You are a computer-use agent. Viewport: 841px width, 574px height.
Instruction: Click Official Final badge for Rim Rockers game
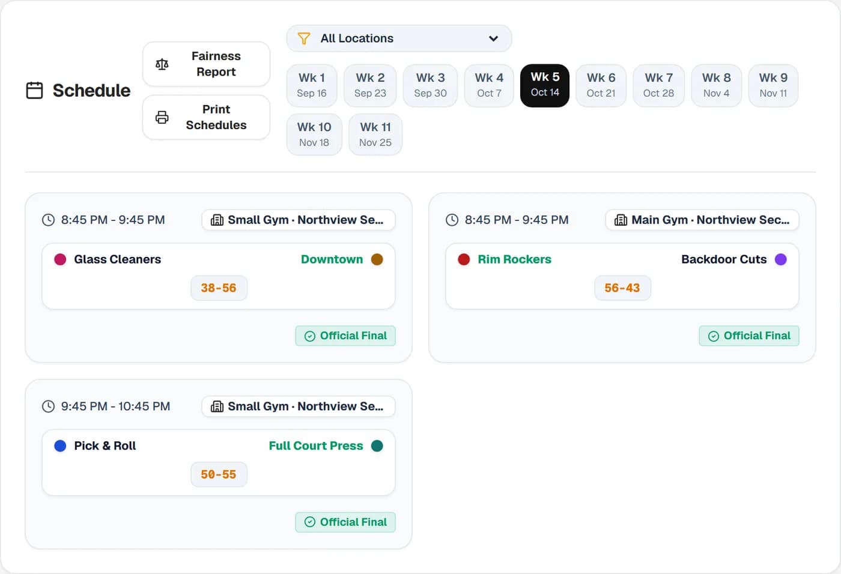(x=749, y=336)
